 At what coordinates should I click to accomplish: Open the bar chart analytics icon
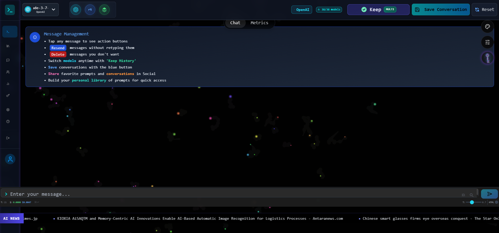point(8,84)
